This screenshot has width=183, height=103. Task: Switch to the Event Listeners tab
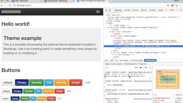click(x=117, y=64)
